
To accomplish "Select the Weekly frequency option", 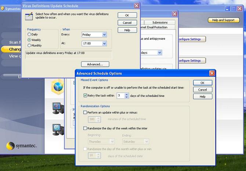I will tap(29, 40).
